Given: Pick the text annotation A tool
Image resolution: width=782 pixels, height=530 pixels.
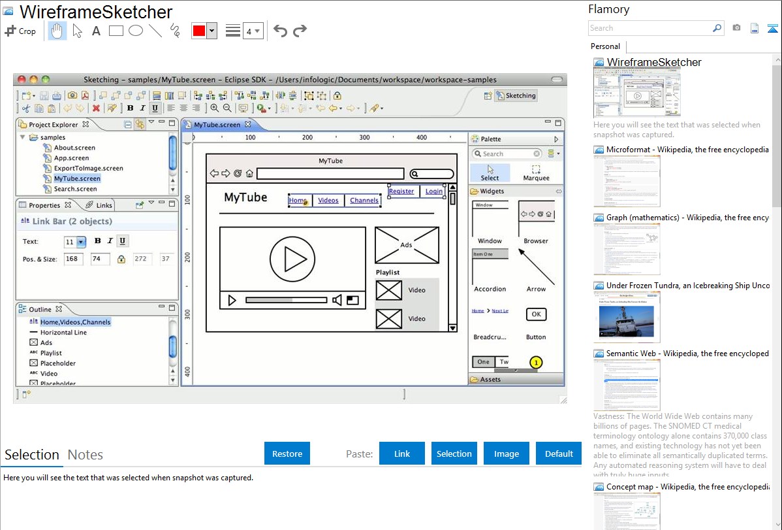Looking at the screenshot, I should click(x=96, y=31).
